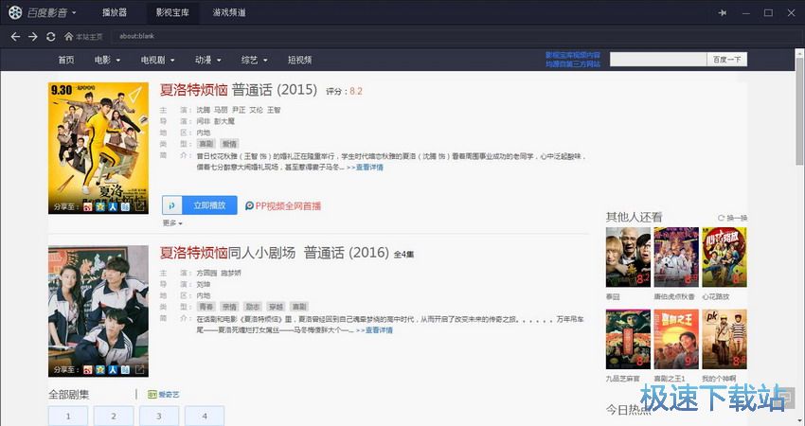Select the 爱奇艺 source
805x426 pixels.
pos(163,394)
